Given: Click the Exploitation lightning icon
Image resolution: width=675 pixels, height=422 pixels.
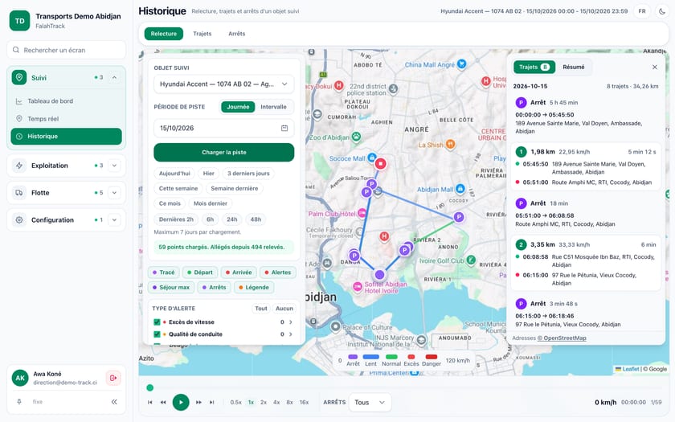Looking at the screenshot, I should [19, 166].
